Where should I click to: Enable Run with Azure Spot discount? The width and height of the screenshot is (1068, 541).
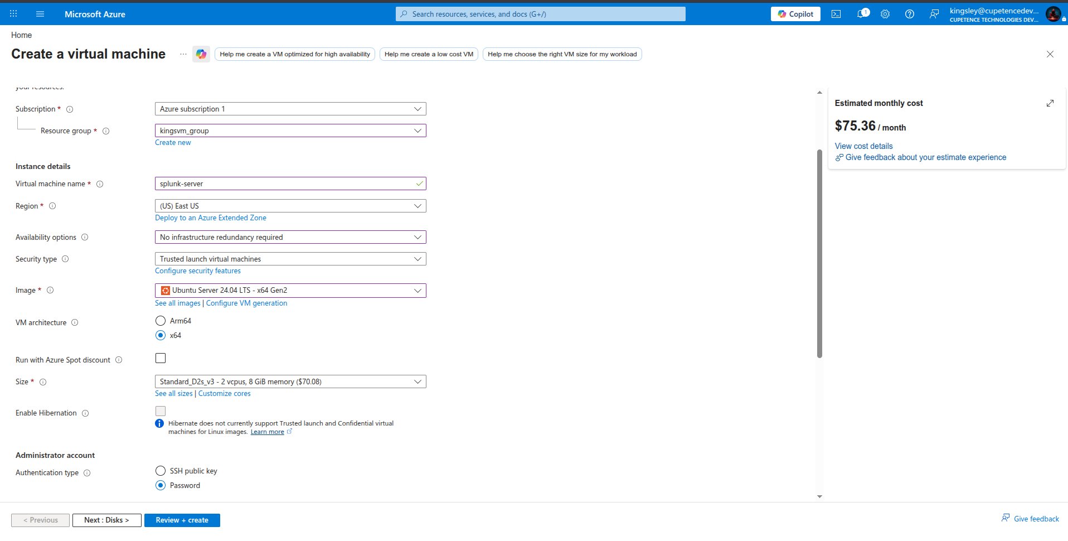pos(161,358)
